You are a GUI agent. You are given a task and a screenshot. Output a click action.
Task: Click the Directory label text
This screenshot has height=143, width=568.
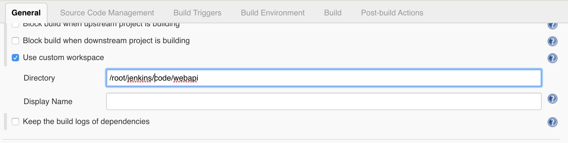(x=39, y=78)
